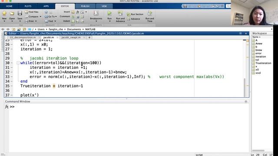Image resolution: width=278 pixels, height=156 pixels.
Task: Select variable Trueiteration in the Workspace
Action: click(x=261, y=63)
